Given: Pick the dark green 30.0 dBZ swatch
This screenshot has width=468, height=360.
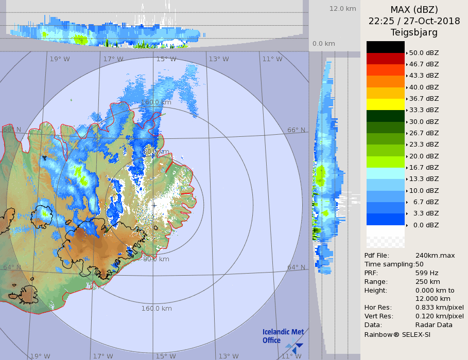Looking at the screenshot, I should tap(385, 116).
